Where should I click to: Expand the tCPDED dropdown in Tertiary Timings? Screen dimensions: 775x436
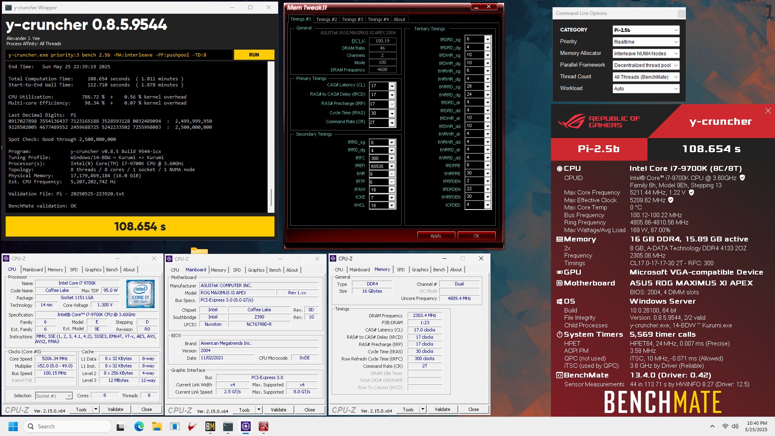pos(488,205)
